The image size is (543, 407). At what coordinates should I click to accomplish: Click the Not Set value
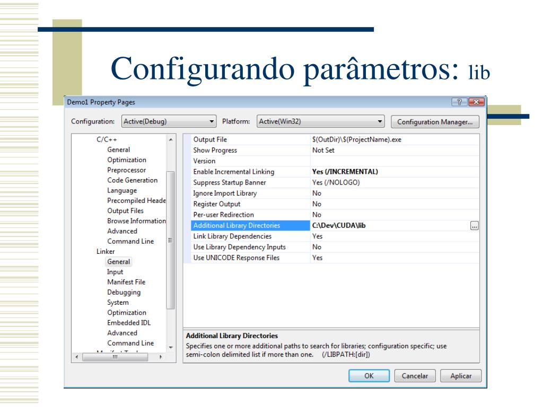(323, 150)
